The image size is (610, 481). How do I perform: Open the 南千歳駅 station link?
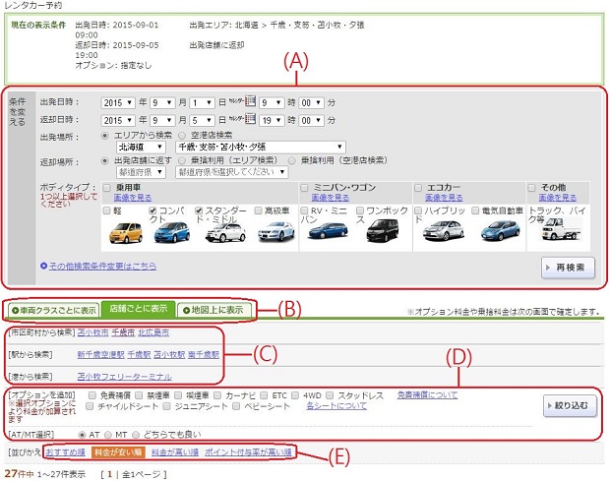[204, 355]
